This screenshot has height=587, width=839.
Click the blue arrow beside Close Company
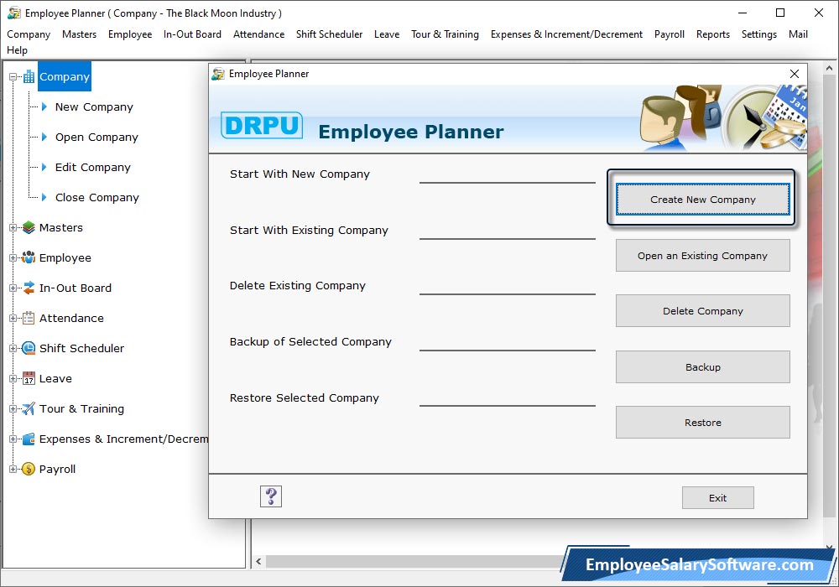44,198
